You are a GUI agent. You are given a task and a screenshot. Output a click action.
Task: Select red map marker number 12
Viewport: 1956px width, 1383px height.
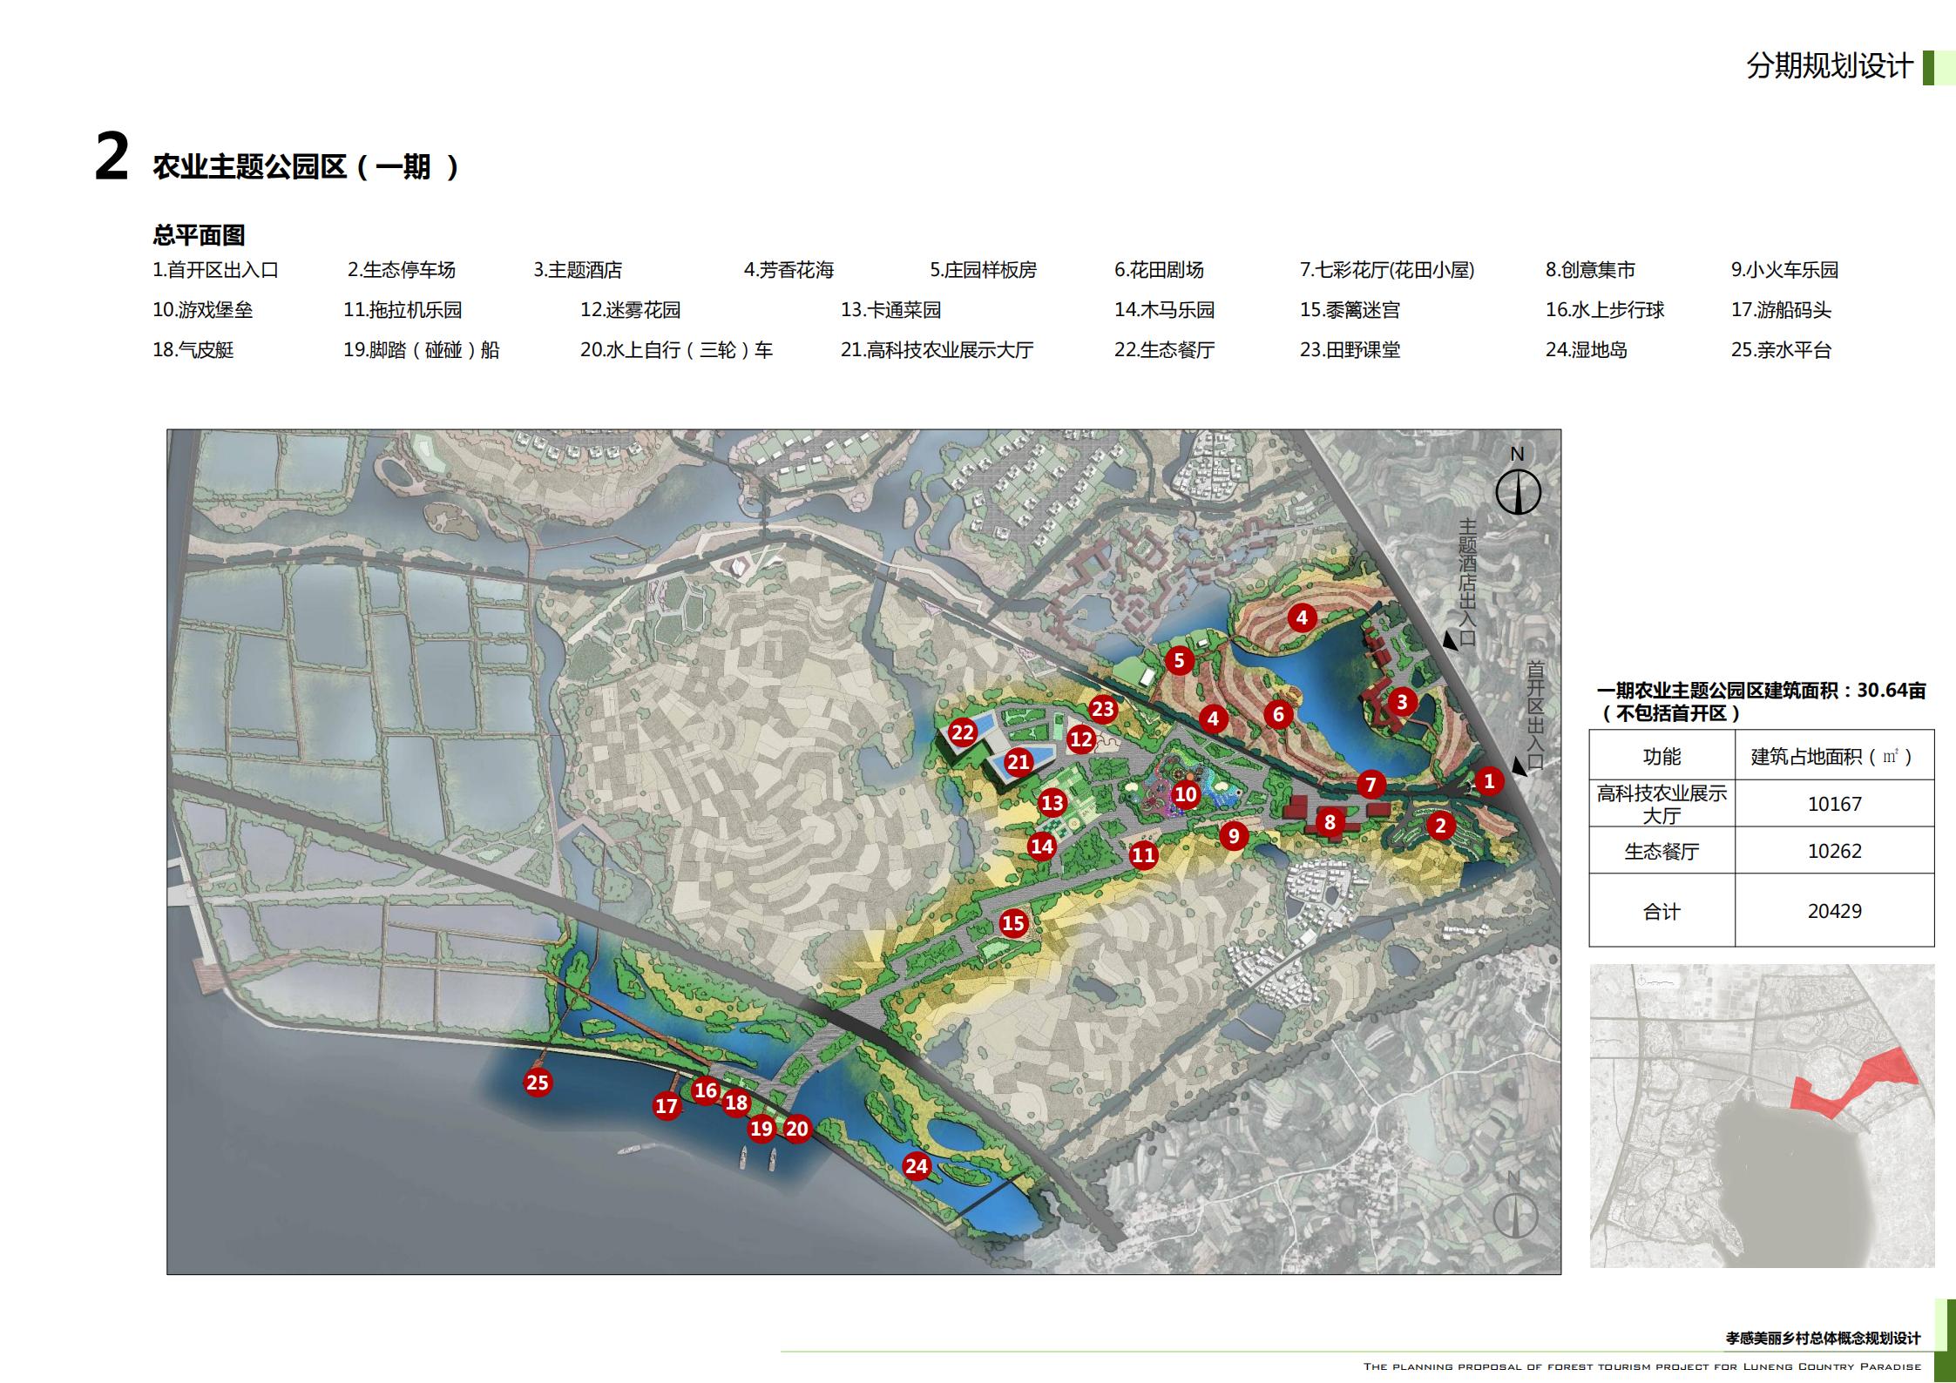(1081, 739)
